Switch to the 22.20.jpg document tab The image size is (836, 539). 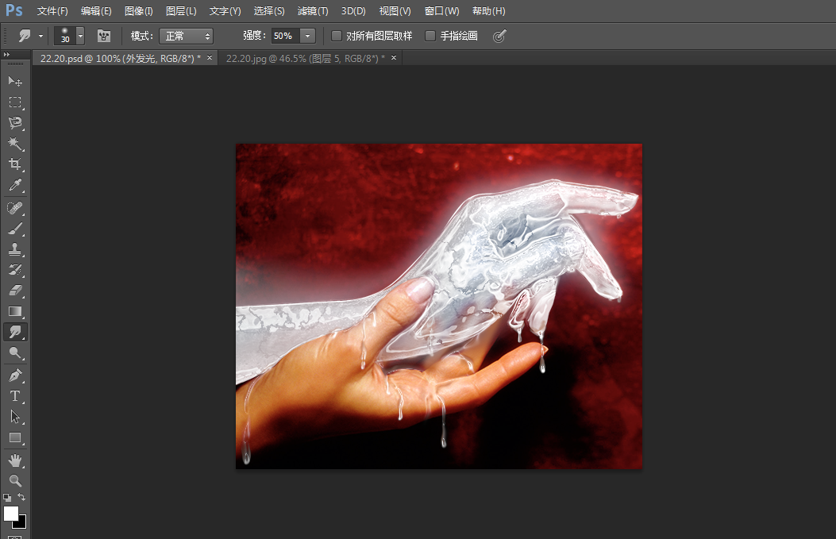tap(305, 58)
